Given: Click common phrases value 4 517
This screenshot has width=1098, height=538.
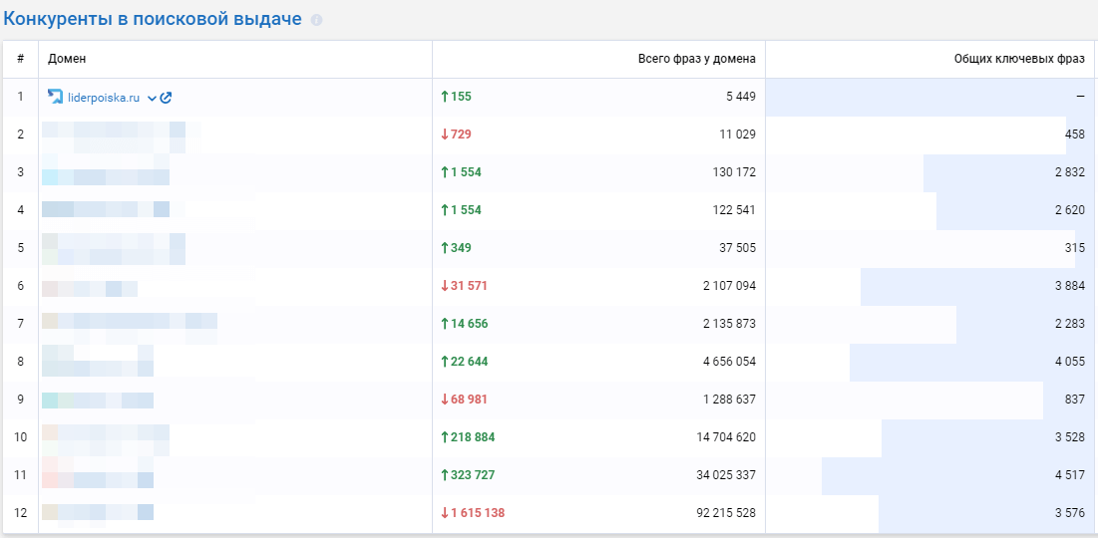Looking at the screenshot, I should point(1070,474).
